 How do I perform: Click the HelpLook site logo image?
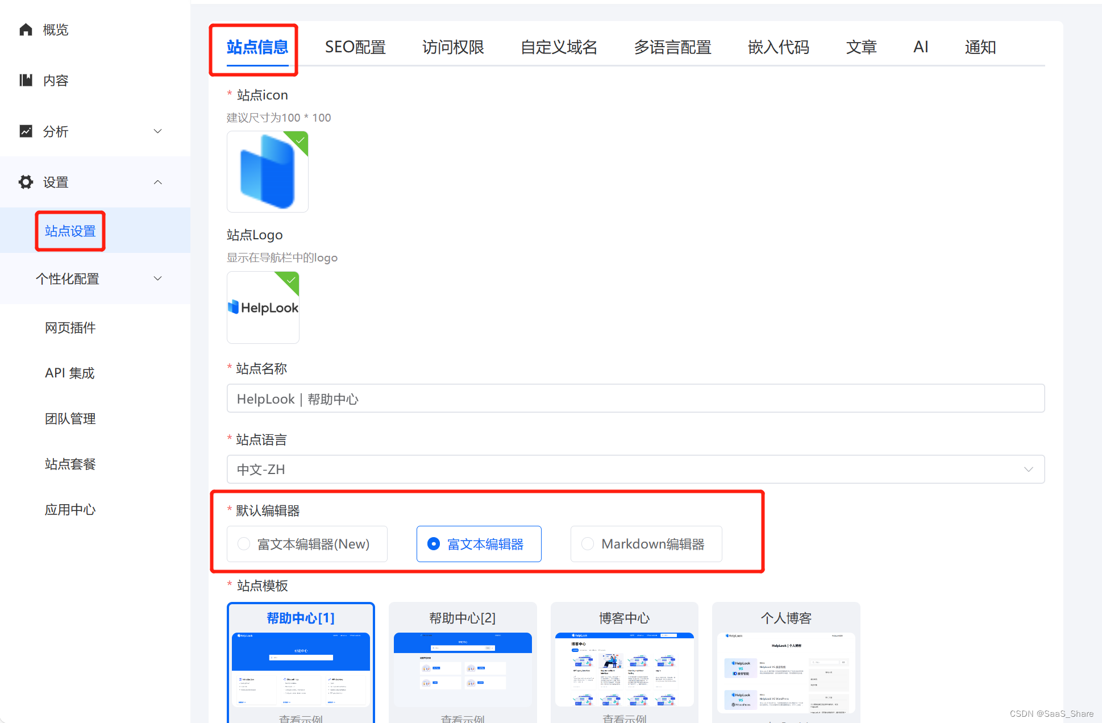point(263,308)
